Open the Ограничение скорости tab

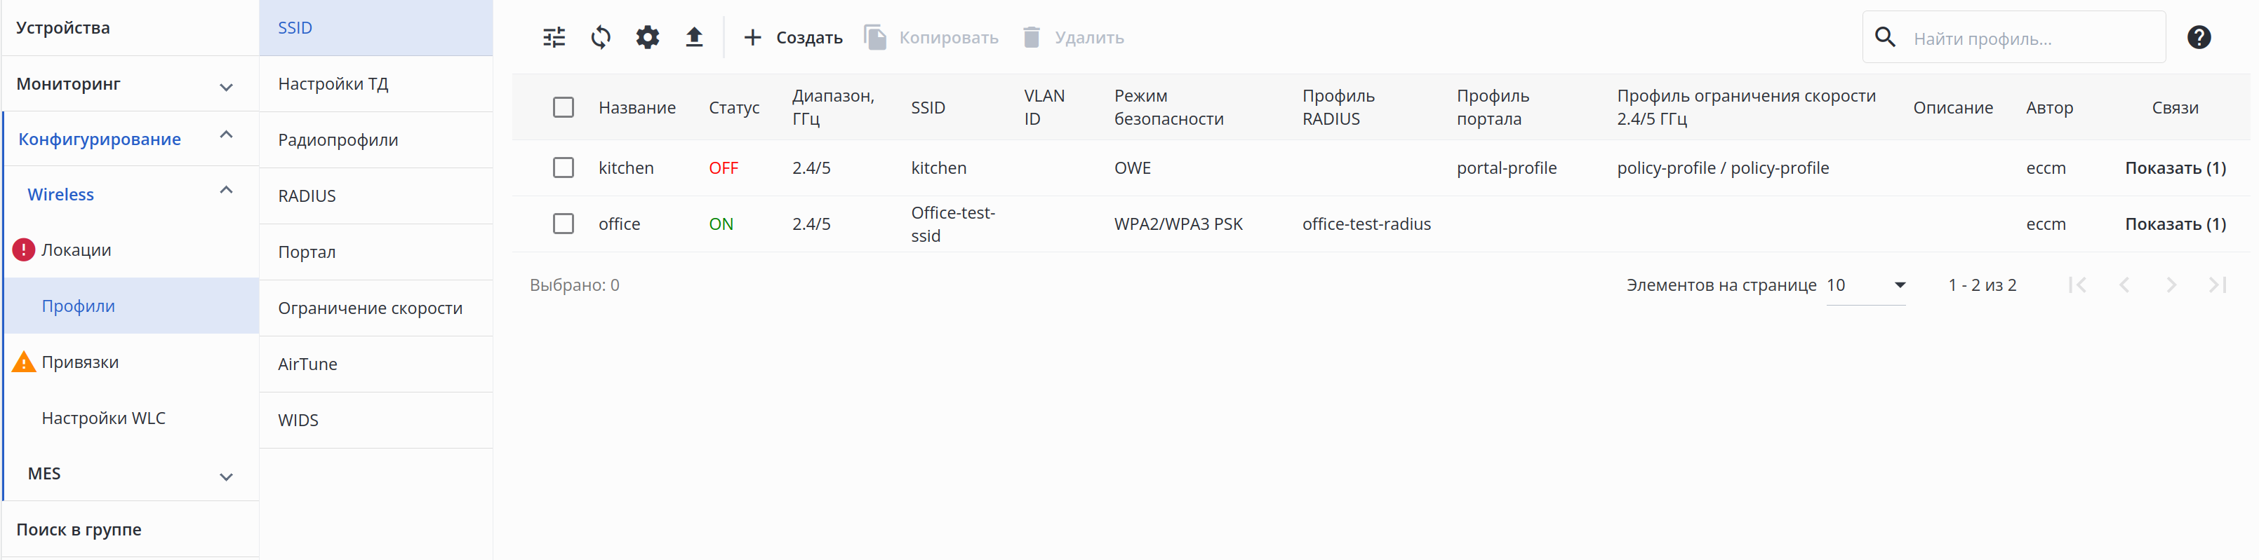pyautogui.click(x=369, y=308)
